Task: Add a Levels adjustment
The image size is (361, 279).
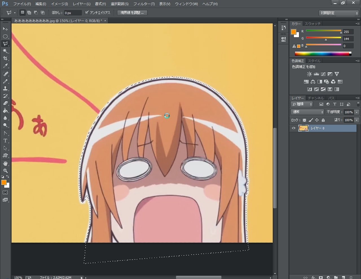Action: click(316, 74)
